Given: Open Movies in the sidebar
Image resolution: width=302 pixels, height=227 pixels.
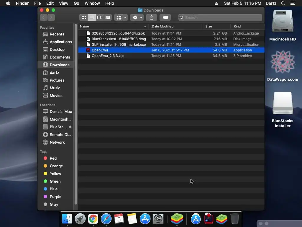Looking at the screenshot, I should tap(56, 96).
